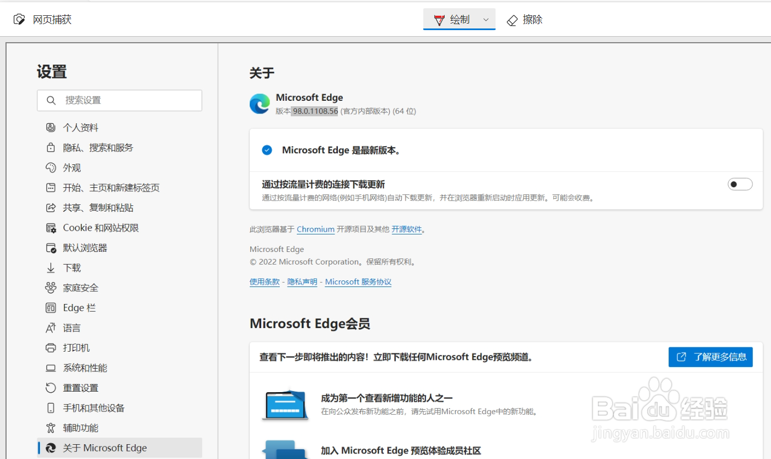
Task: Open the 隐私声明 link
Action: coord(302,282)
